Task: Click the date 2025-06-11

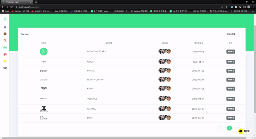Action: (x=198, y=62)
